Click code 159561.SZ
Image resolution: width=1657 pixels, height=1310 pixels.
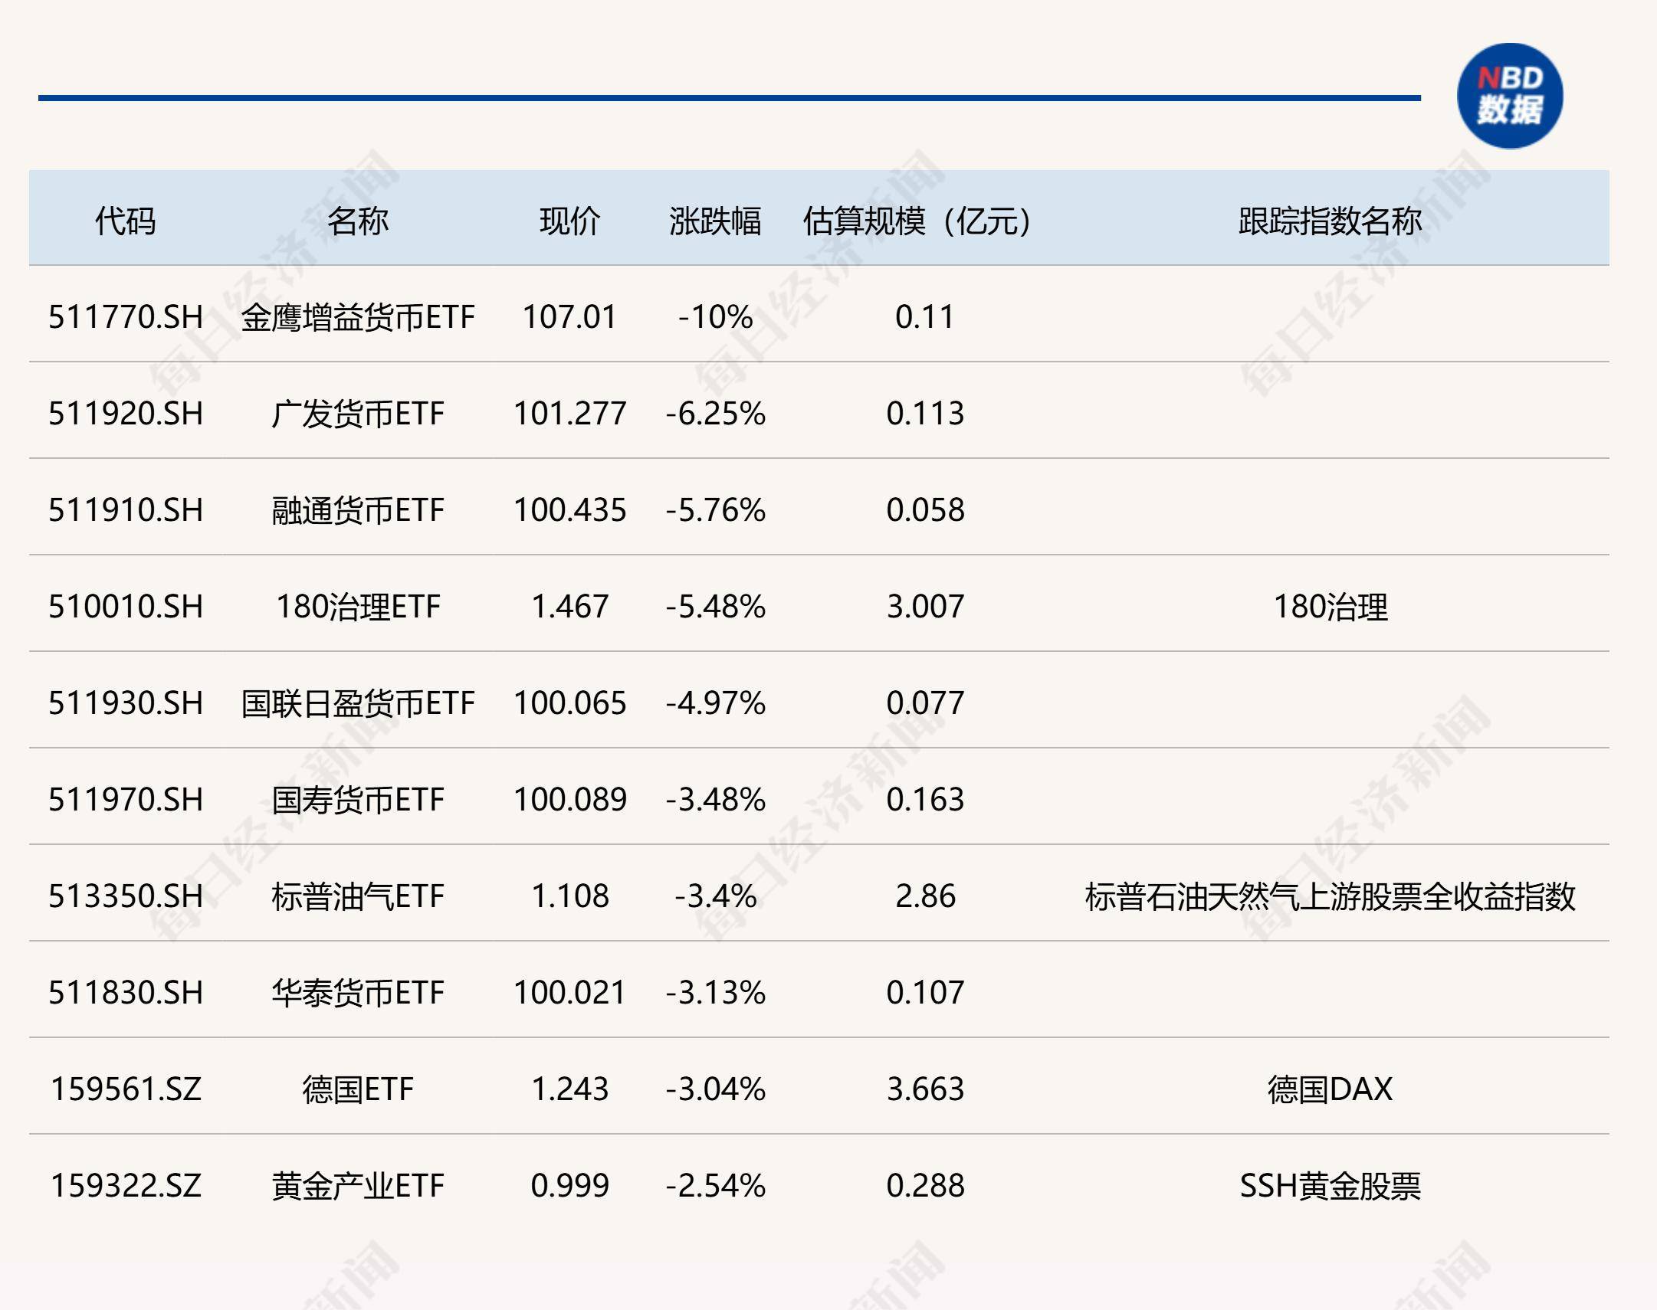(x=125, y=1090)
